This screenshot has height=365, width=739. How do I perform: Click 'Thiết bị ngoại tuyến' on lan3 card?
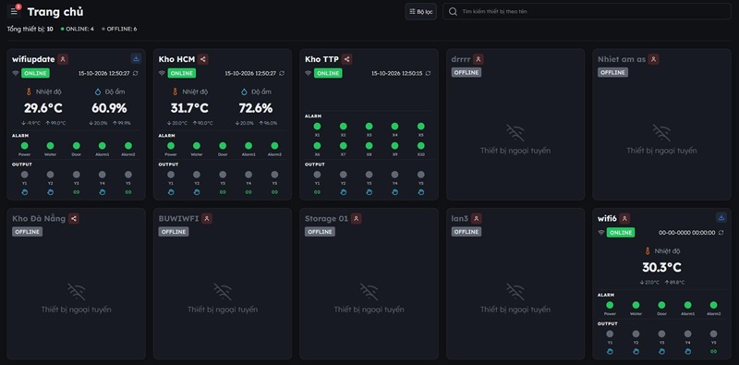coord(515,310)
